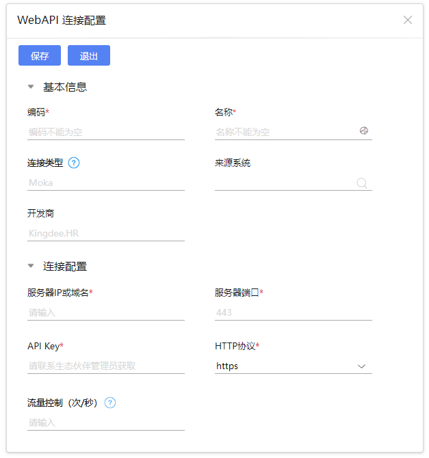429x458 pixels.
Task: Close the WebAPI 连接配置 dialog
Action: (408, 20)
